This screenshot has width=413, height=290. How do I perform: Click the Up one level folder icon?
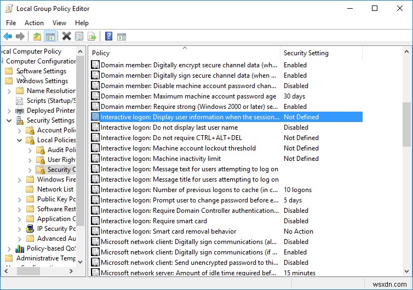[37, 36]
